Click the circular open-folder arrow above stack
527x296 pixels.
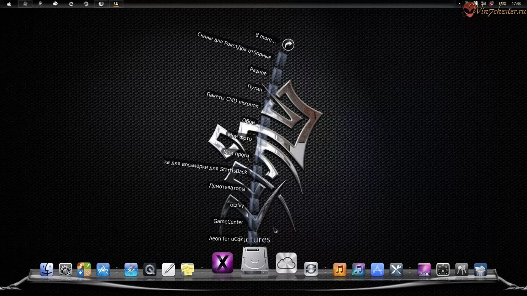[288, 45]
